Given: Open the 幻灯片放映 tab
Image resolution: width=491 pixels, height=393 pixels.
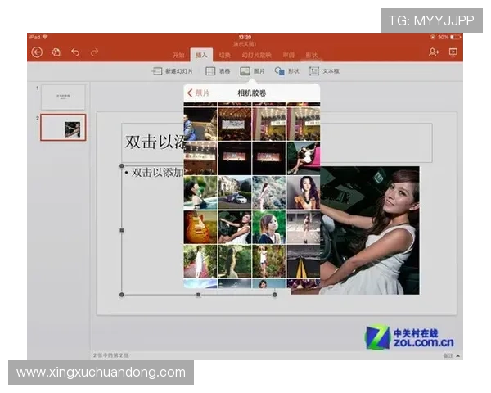Looking at the screenshot, I should click(x=256, y=55).
